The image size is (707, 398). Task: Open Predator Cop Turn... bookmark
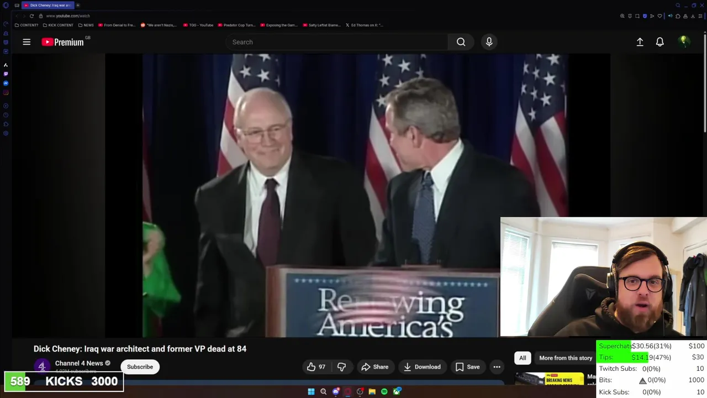click(x=236, y=25)
